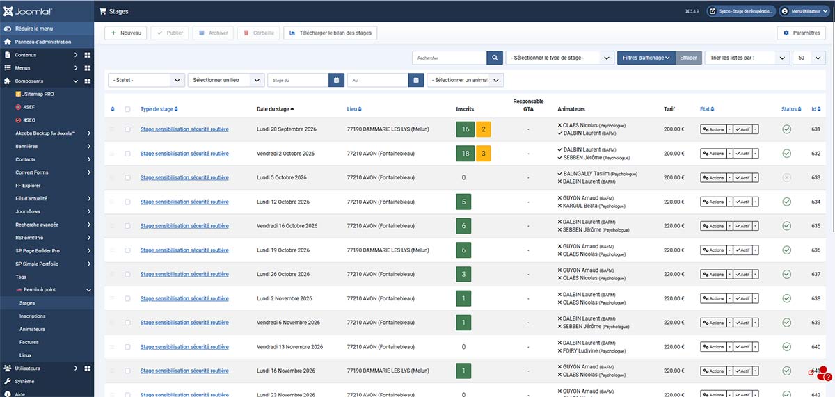
Task: Click the shopping cart icon beside Stages title
Action: [x=103, y=12]
